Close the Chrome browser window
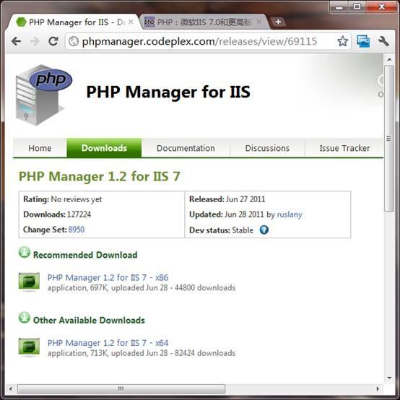The image size is (400, 400). click(381, 7)
